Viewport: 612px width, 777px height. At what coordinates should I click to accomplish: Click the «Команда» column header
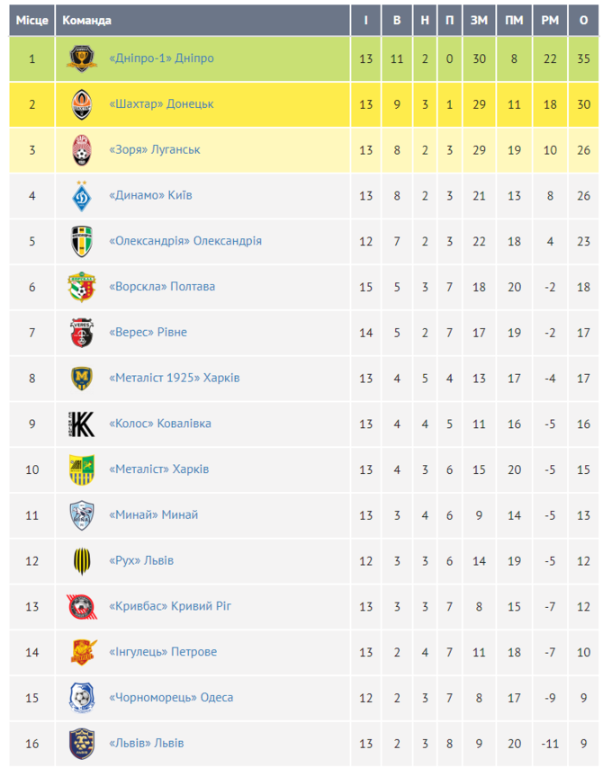click(x=86, y=20)
